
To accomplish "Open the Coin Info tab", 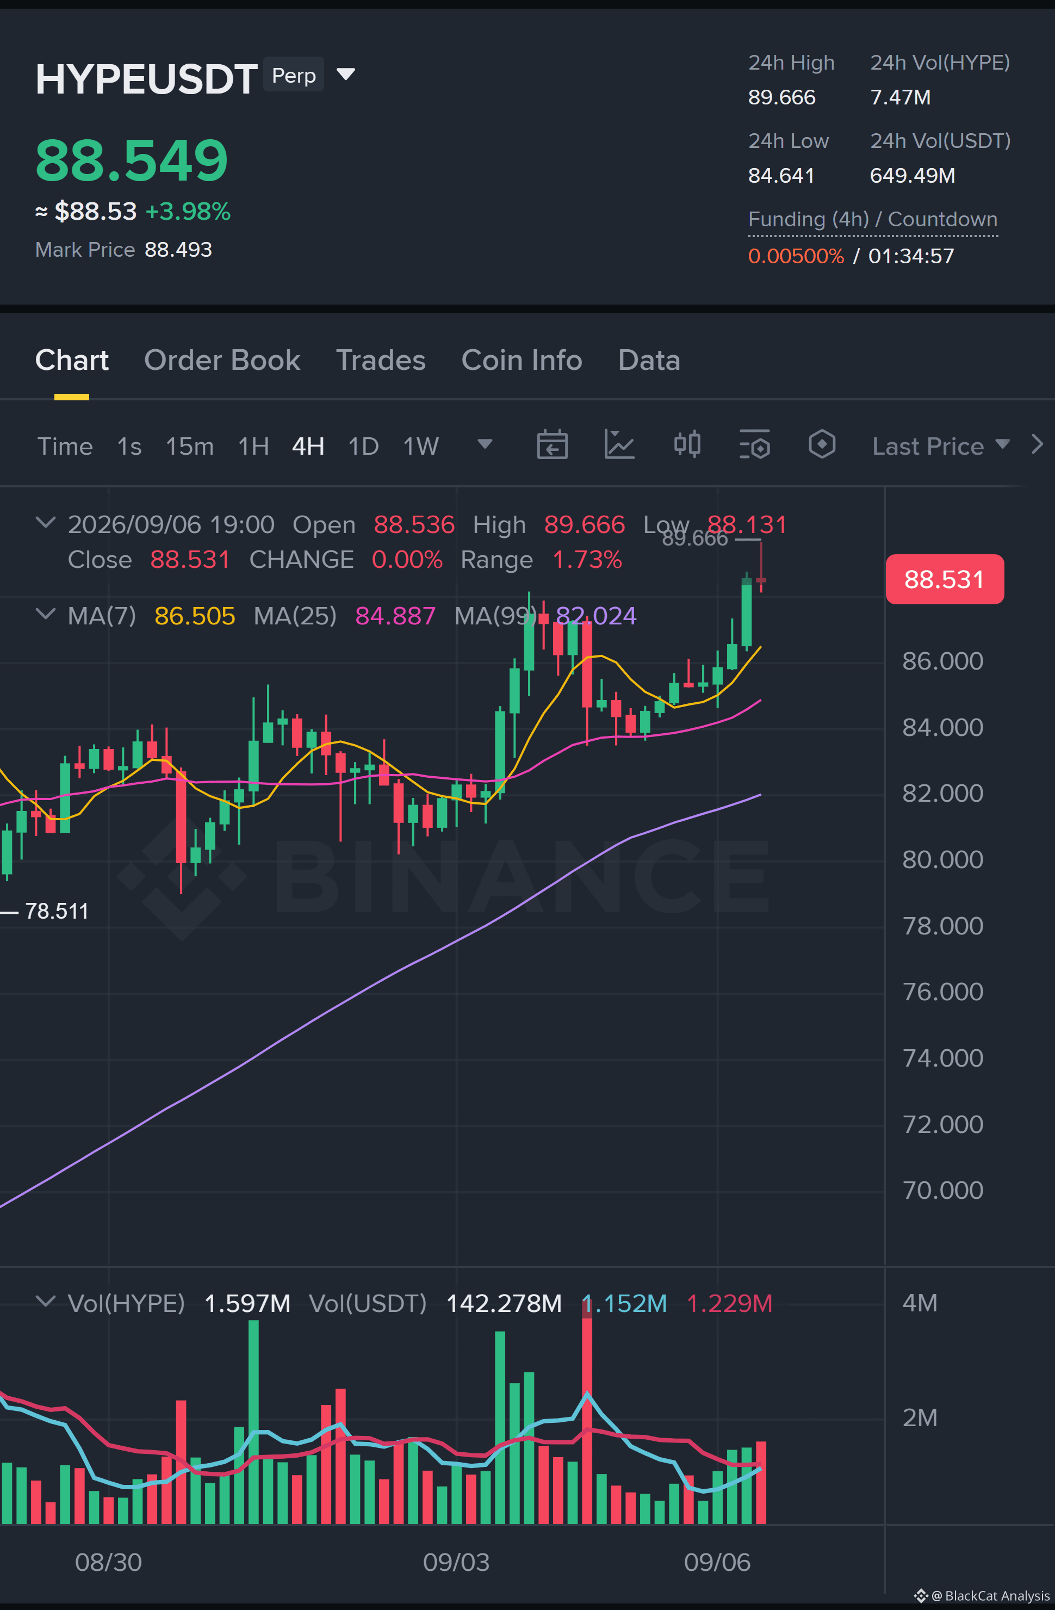I will point(522,360).
